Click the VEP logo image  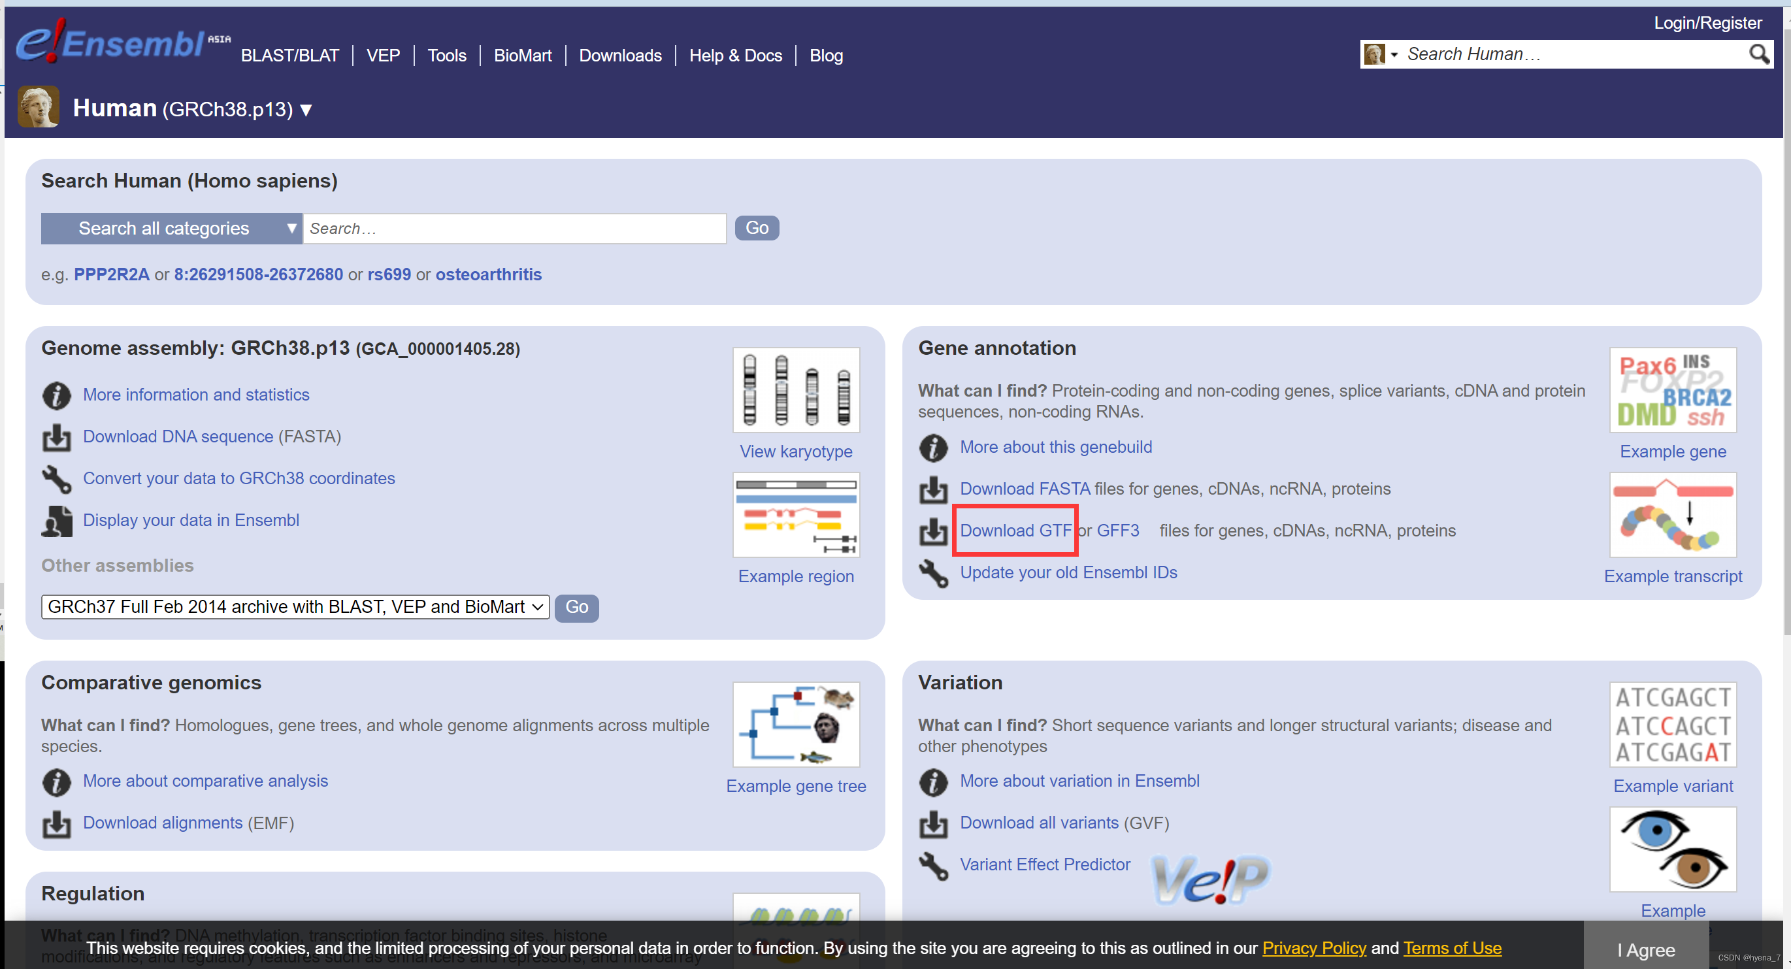(1211, 879)
